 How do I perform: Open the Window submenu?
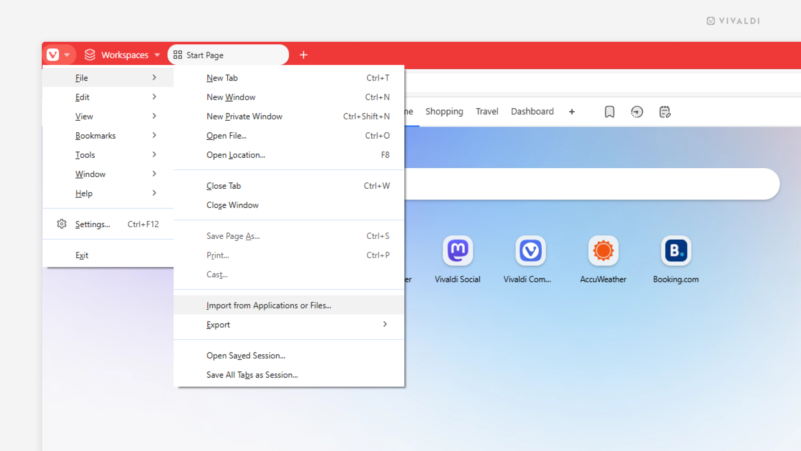click(108, 174)
